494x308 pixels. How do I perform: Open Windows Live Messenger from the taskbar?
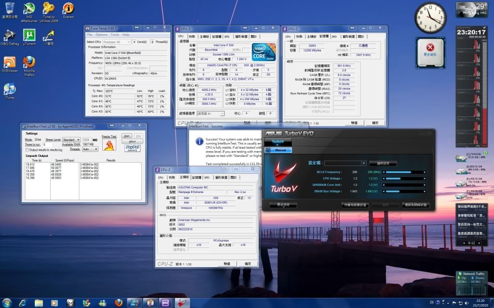pos(102,303)
